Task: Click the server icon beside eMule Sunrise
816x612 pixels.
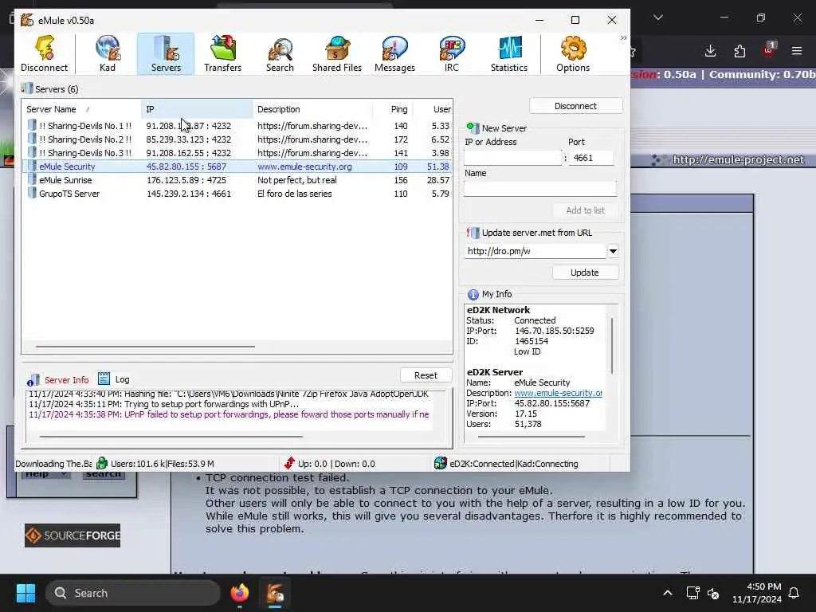Action: click(x=32, y=180)
